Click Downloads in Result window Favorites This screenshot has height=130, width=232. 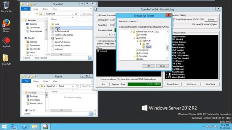click(35, 100)
